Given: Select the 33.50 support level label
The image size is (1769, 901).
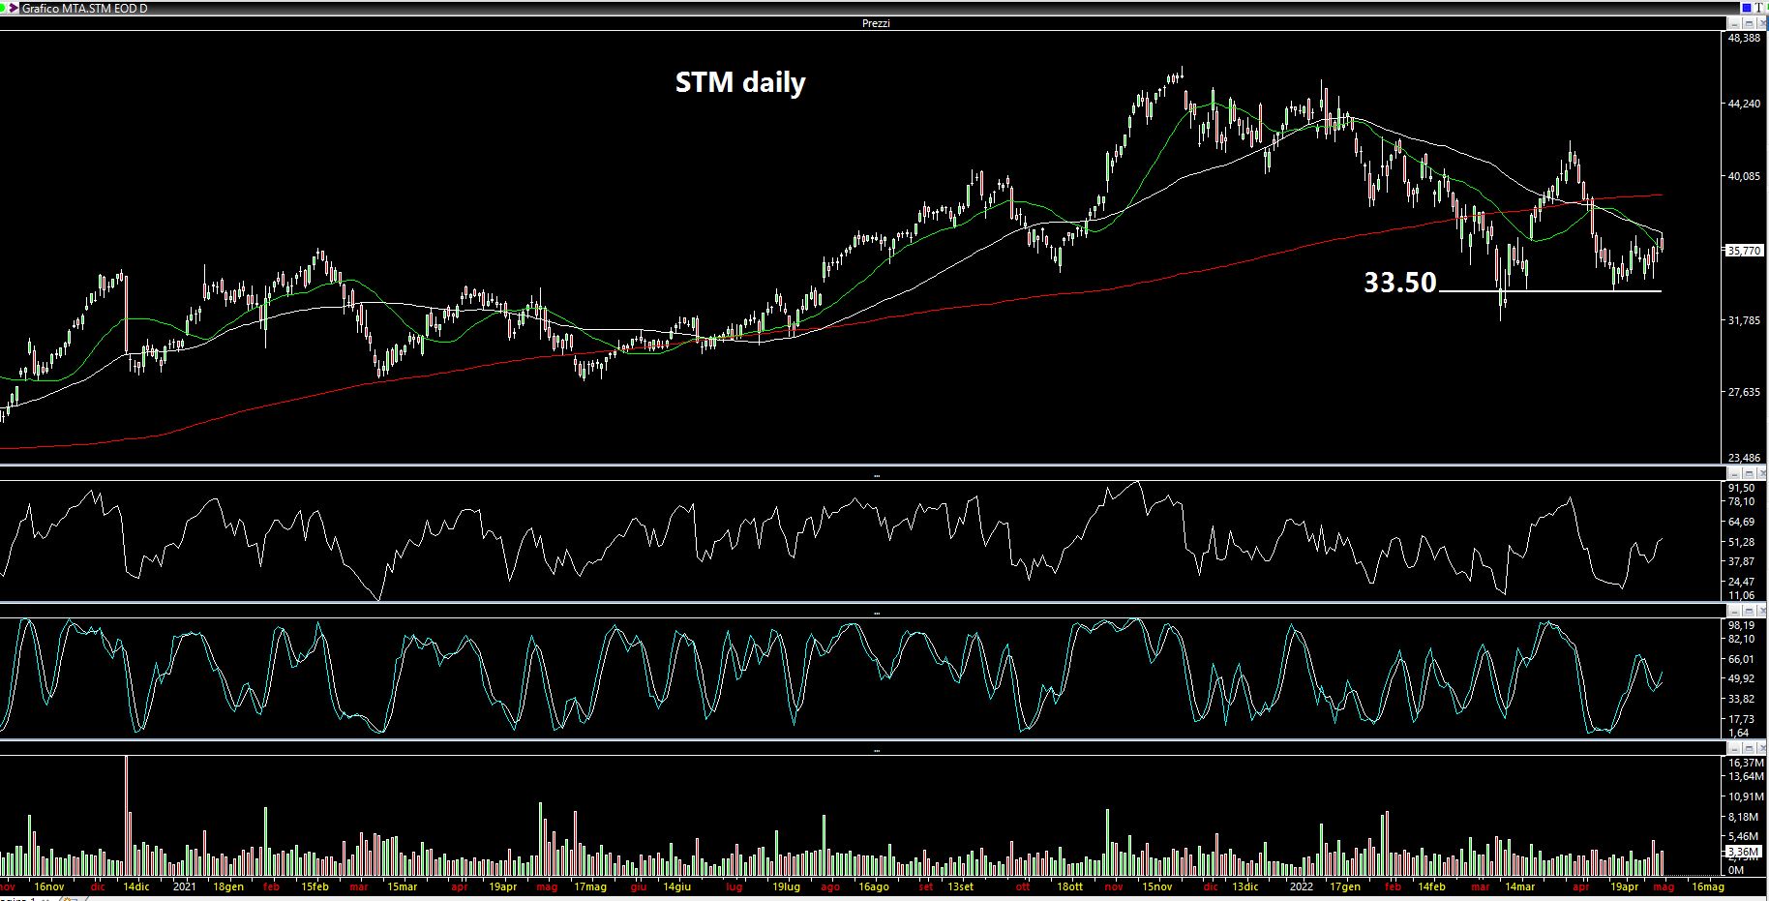Looking at the screenshot, I should (1400, 282).
